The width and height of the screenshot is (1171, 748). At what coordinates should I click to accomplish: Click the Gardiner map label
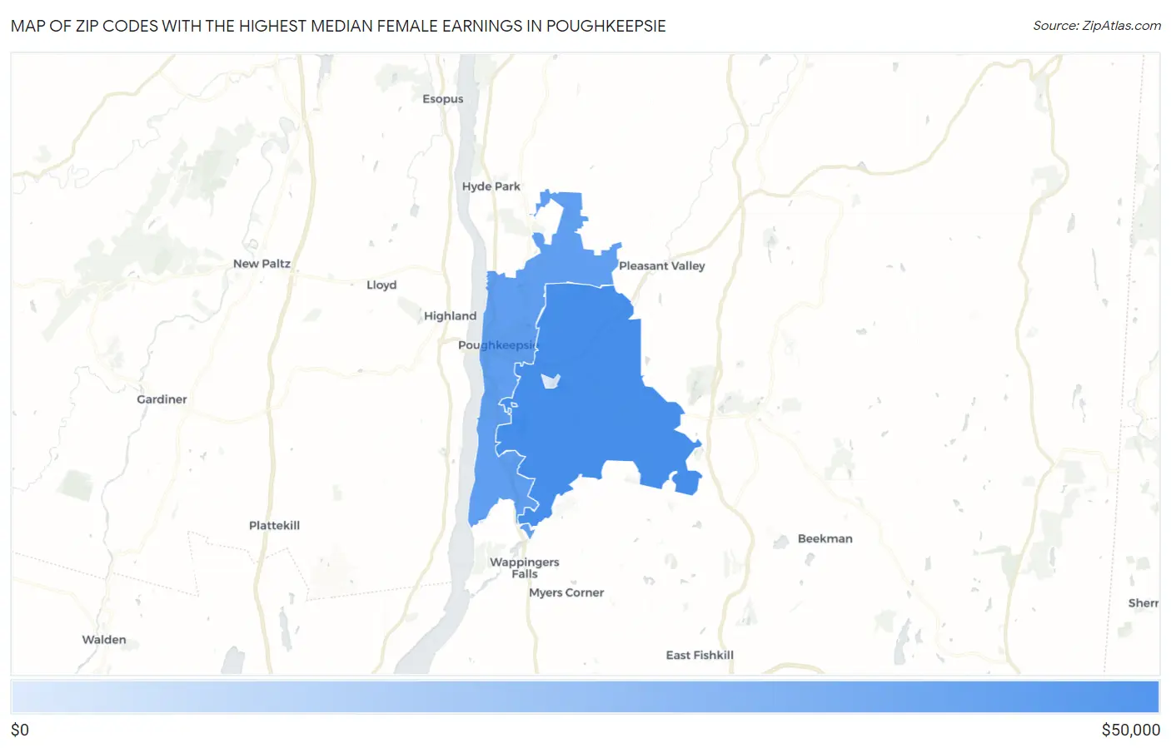coord(162,399)
